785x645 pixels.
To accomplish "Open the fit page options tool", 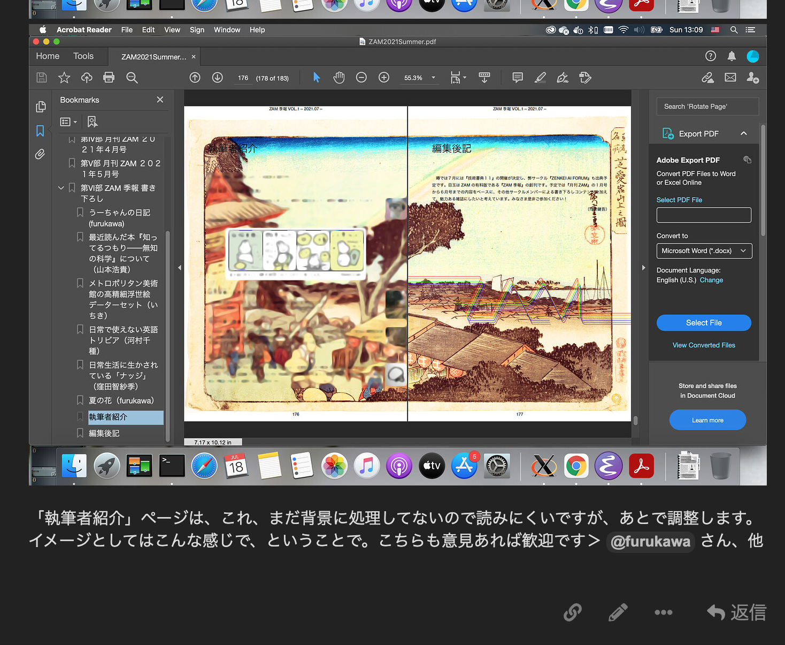I will [x=458, y=78].
